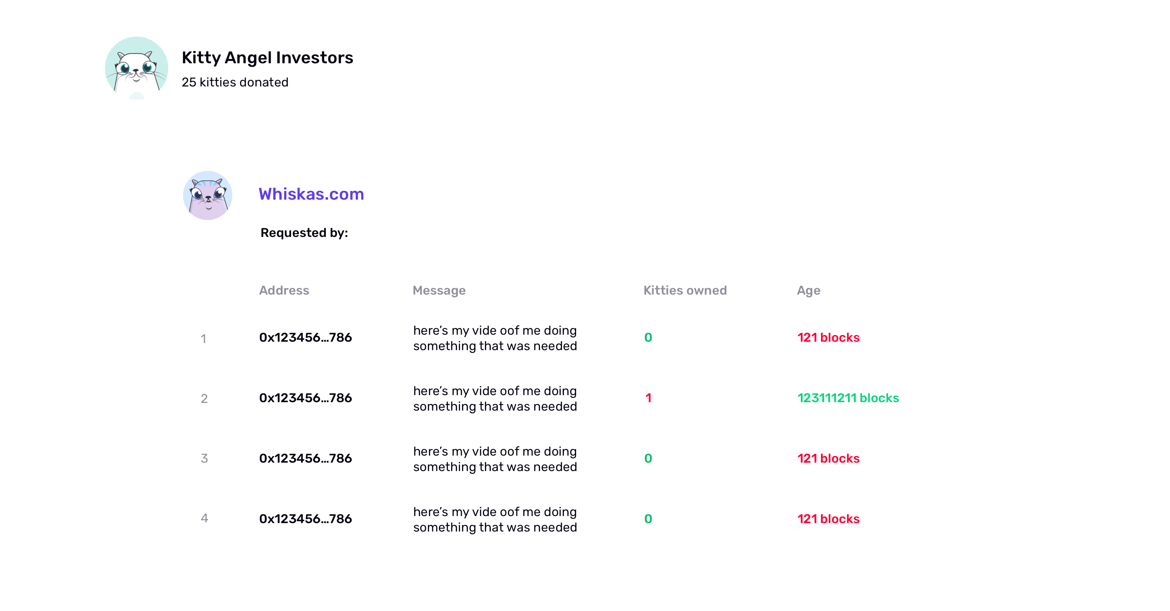Select address 0x123456...786 in row 2

pos(305,398)
